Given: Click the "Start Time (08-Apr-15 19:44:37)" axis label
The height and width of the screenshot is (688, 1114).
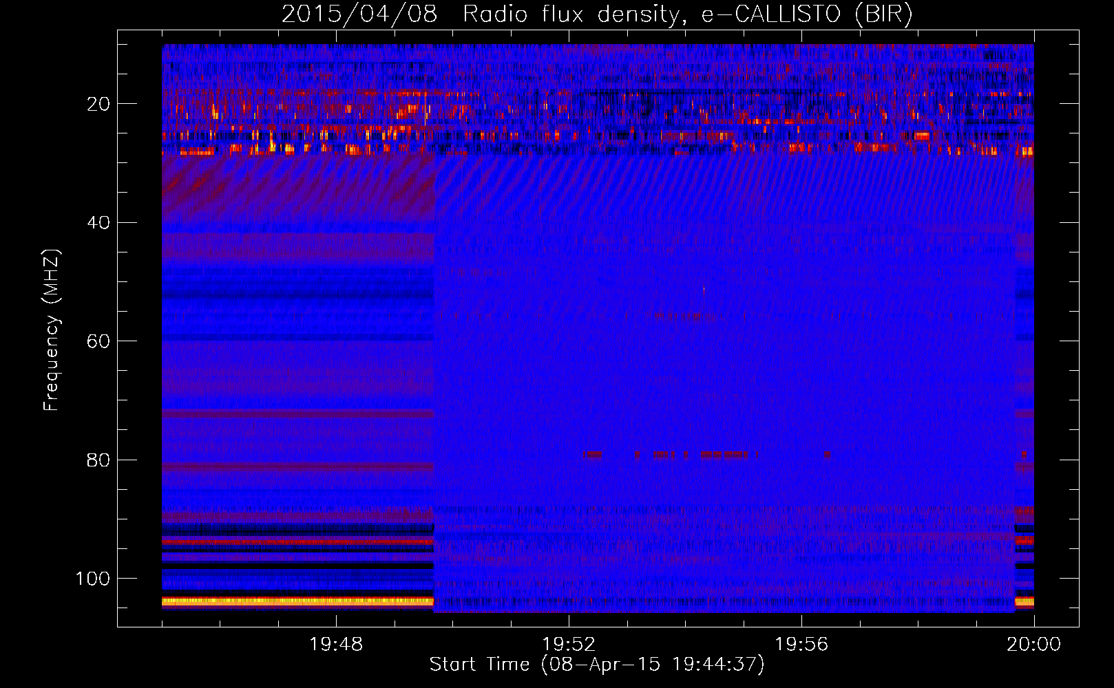Looking at the screenshot, I should [597, 665].
